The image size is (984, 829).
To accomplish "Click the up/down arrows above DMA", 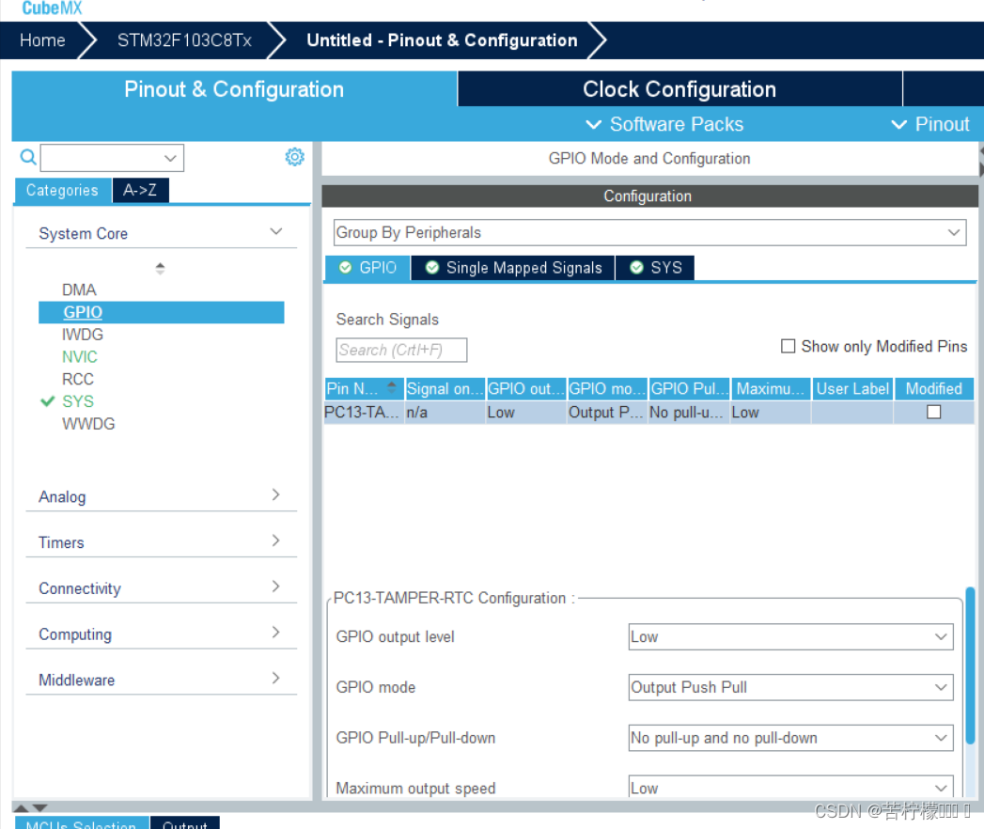I will (x=160, y=269).
